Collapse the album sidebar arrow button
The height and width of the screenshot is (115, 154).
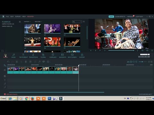(20, 22)
